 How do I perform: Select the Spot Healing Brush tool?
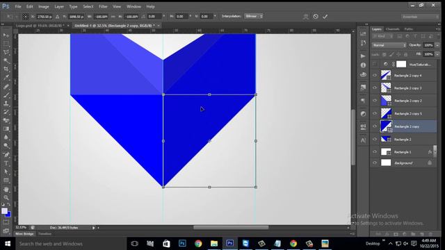pos(6,86)
